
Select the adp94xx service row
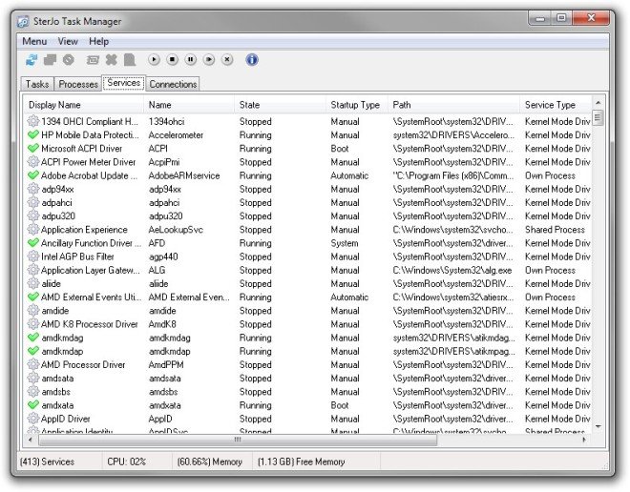(307, 189)
